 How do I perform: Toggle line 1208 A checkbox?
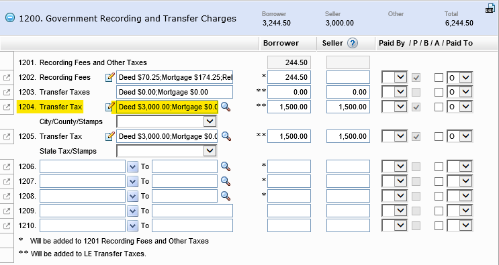tap(439, 196)
